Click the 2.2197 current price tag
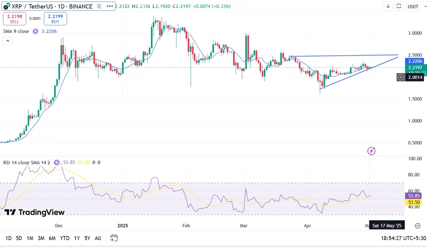The height and width of the screenshot is (248, 427). (x=415, y=68)
